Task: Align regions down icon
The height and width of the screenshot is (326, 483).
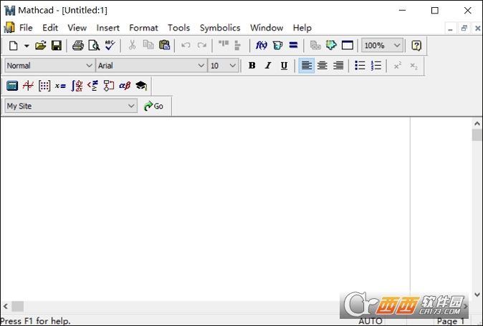Action: pos(237,45)
